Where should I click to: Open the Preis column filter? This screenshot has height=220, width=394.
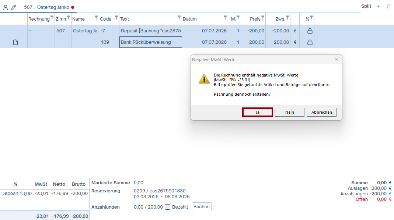262,18
